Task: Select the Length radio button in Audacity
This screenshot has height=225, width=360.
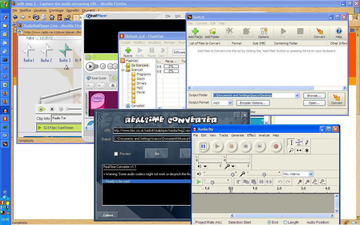Action: click(285, 222)
